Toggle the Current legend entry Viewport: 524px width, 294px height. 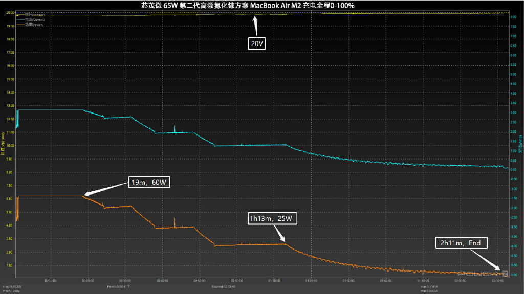35,20
